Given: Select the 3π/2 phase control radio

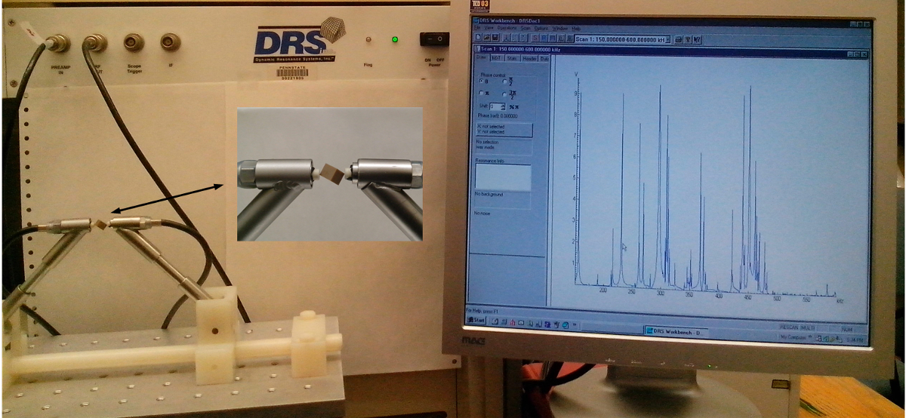Looking at the screenshot, I should pos(505,94).
